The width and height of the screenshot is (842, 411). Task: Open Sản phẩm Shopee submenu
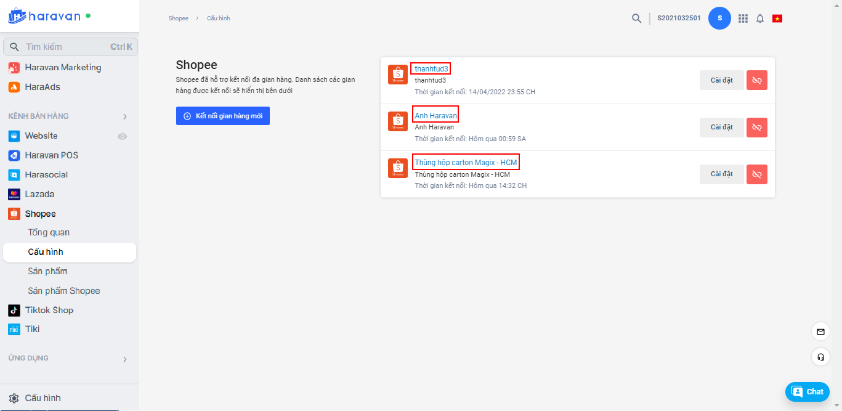point(64,291)
